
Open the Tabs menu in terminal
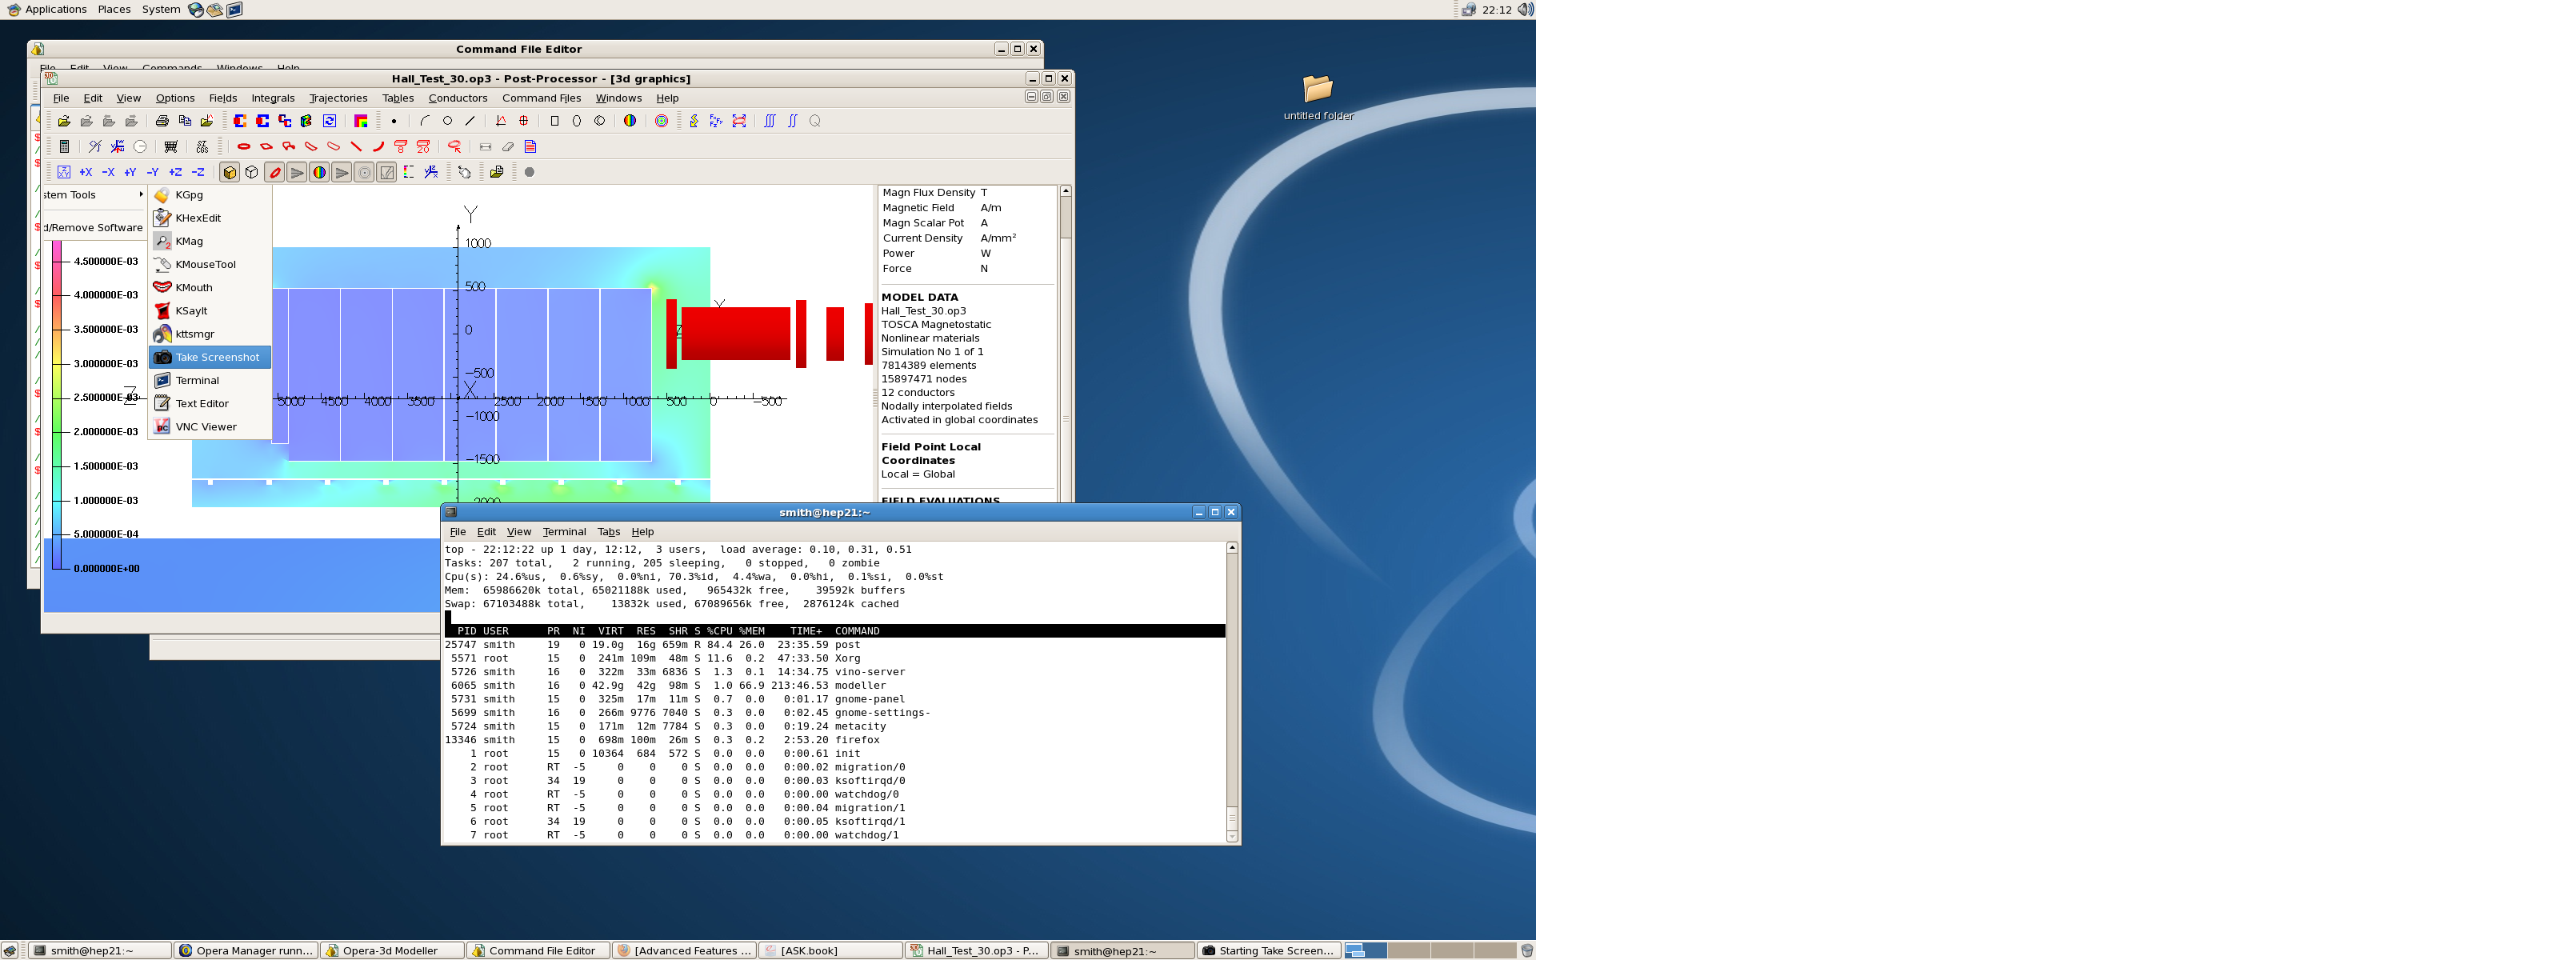608,532
